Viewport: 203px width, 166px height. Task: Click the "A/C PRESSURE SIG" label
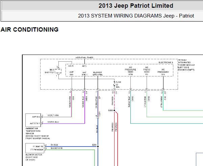tap(163, 72)
